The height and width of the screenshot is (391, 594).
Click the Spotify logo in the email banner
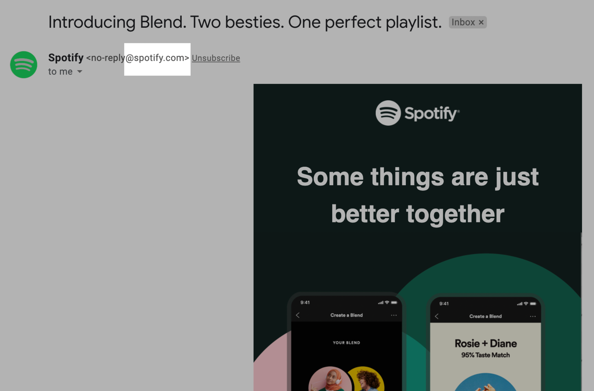(x=418, y=113)
